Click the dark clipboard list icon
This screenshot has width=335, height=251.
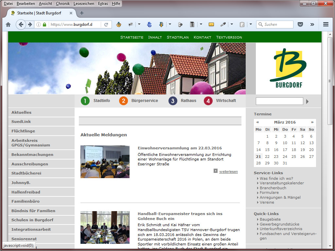click(x=192, y=25)
